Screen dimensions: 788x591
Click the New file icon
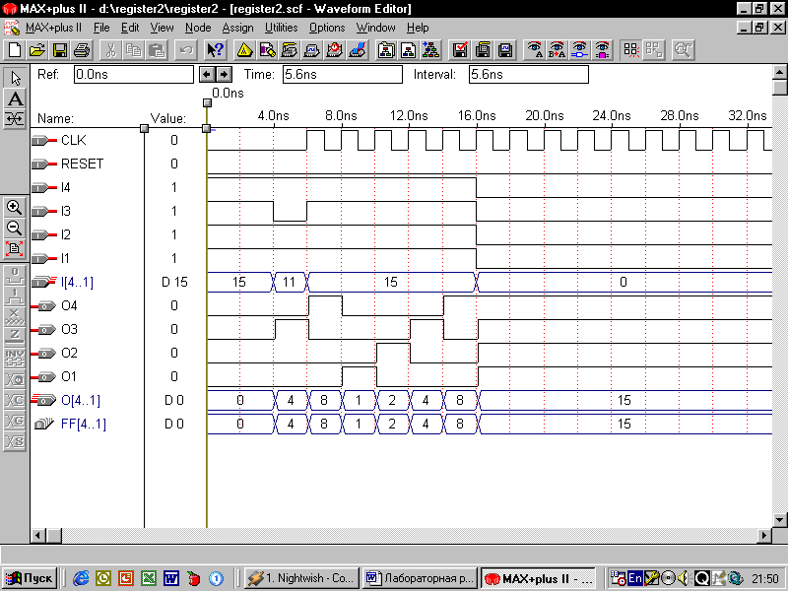click(x=14, y=49)
